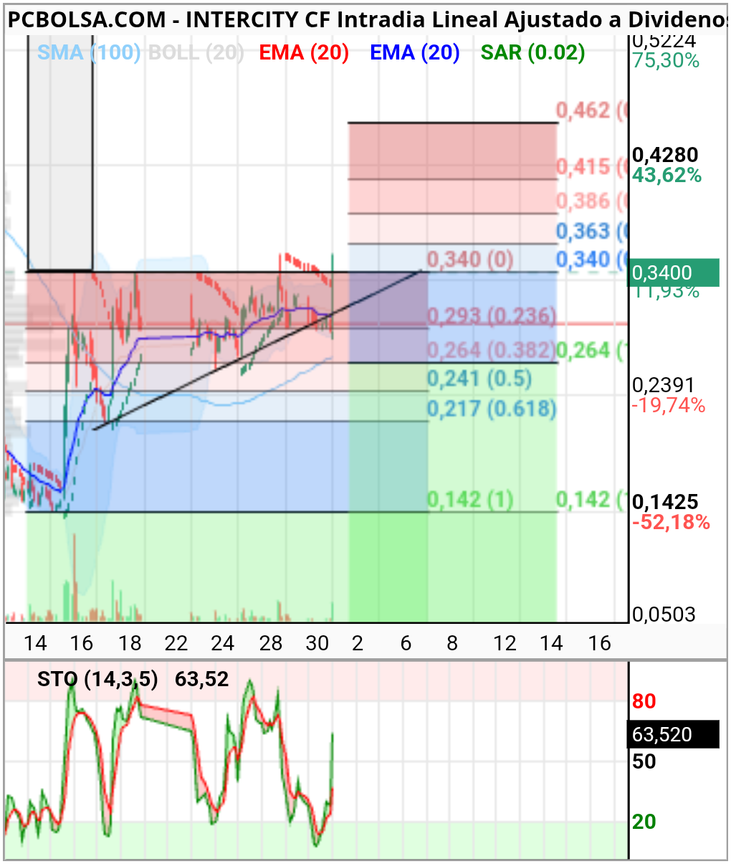Screen dimensions: 731x864
Task: Click date axis label 8
Action: coord(452,642)
